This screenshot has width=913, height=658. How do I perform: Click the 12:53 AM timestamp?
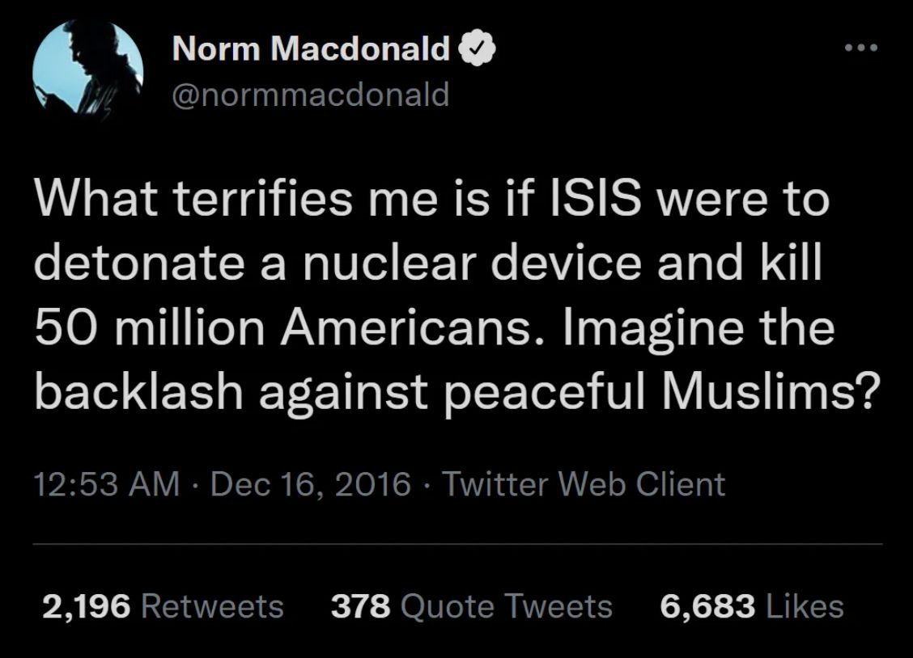[106, 484]
